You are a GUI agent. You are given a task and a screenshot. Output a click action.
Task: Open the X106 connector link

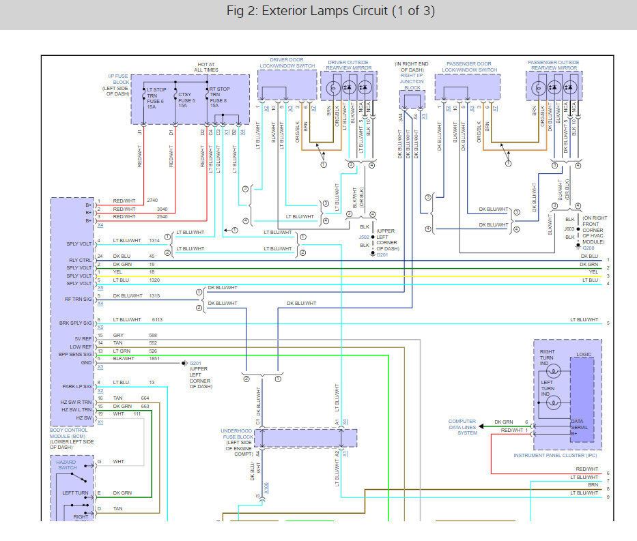(x=266, y=488)
